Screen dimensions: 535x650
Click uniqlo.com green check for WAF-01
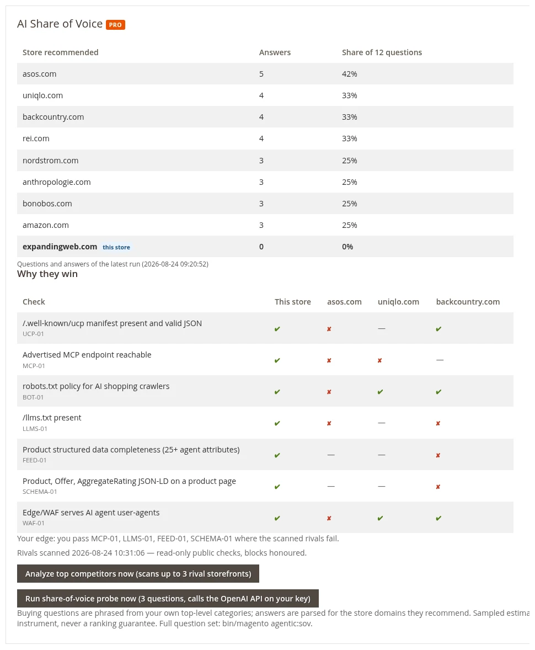(380, 519)
